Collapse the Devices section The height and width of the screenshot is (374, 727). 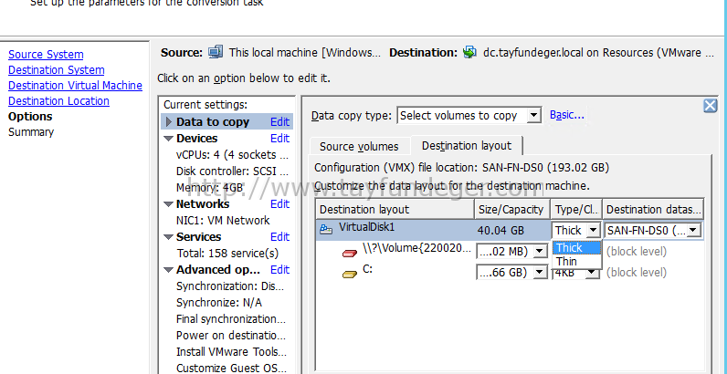(169, 139)
